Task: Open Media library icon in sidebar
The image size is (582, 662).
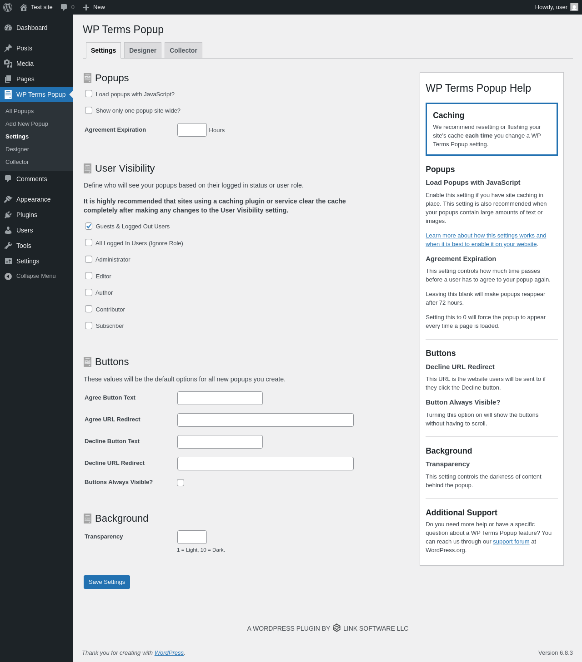Action: pos(8,64)
